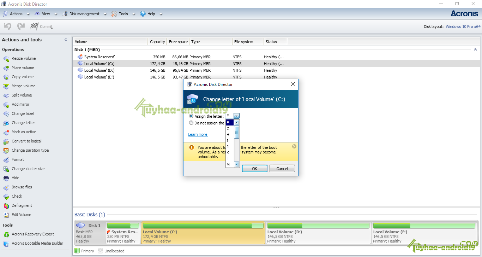Screen dimensions: 482x257
Task: Select the 'Local Volume' (E:) row
Action: click(x=276, y=77)
